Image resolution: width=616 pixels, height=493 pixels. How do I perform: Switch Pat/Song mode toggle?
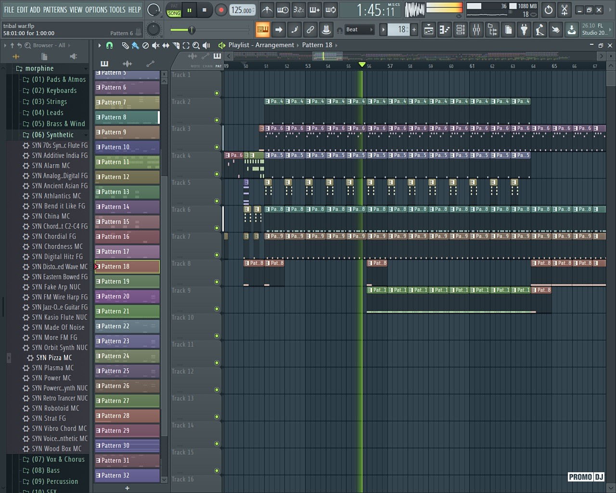pos(174,10)
